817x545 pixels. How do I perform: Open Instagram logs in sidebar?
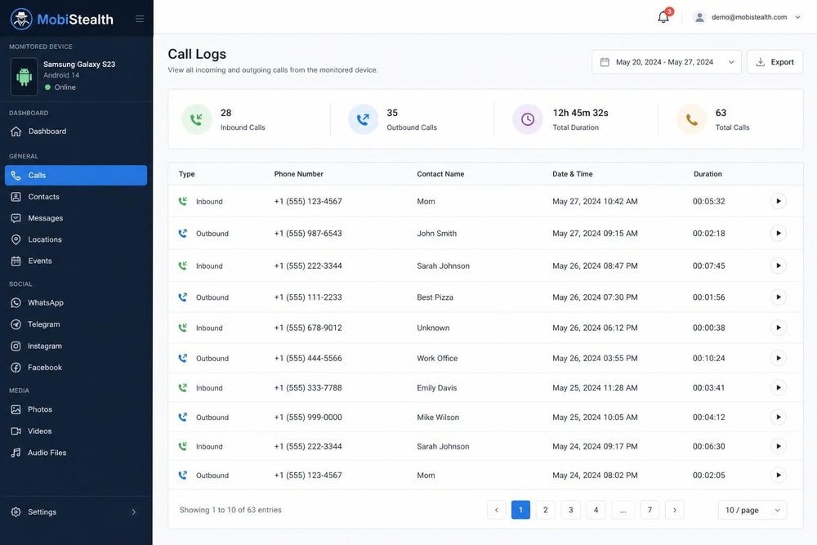click(76, 346)
